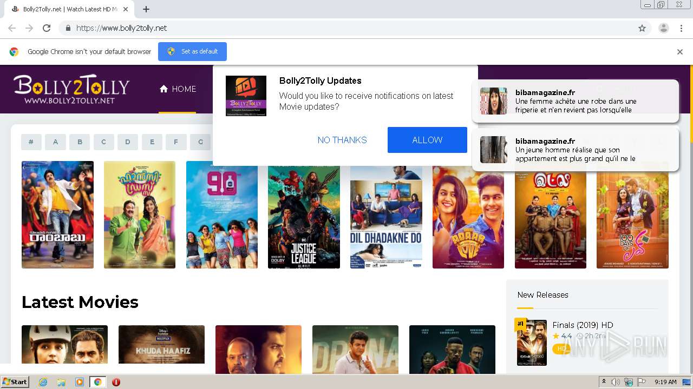The width and height of the screenshot is (693, 389).
Task: Open the 90ml movie poster
Action: [222, 214]
